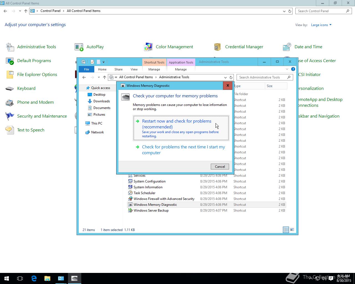Switch to details view layout icon
Viewport: 355px width, 284px height.
click(286, 230)
